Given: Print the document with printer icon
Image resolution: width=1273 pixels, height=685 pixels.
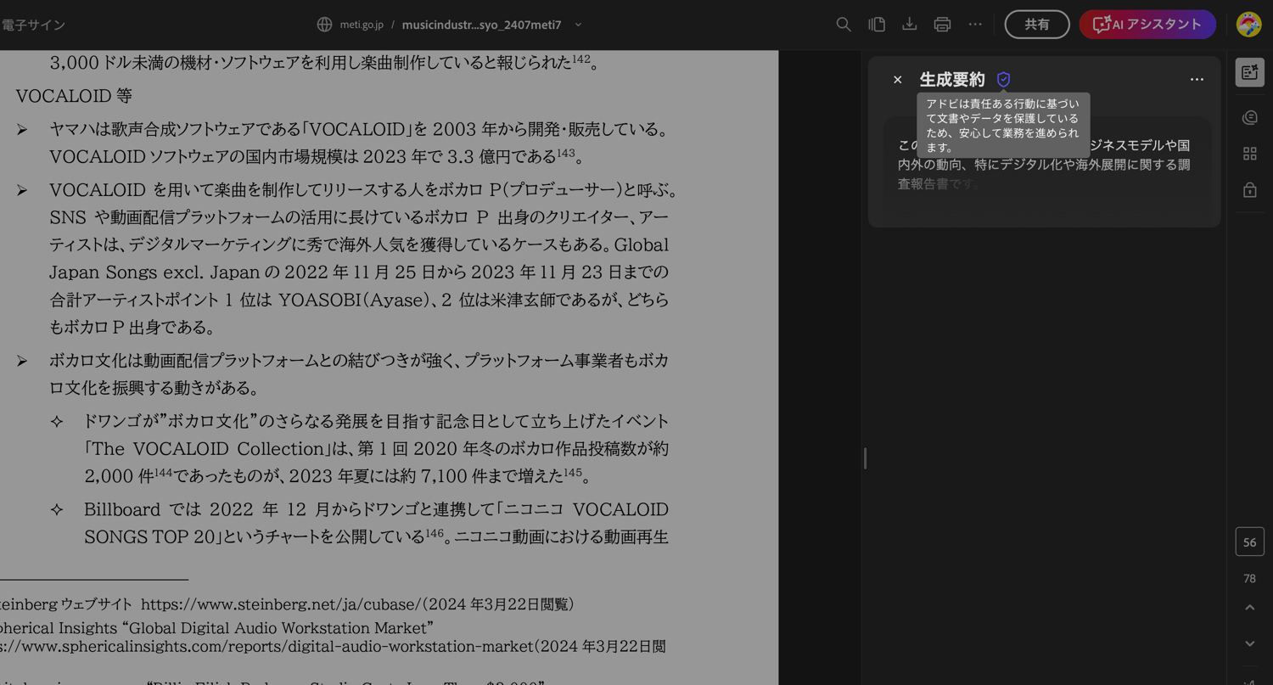Looking at the screenshot, I should pos(942,25).
